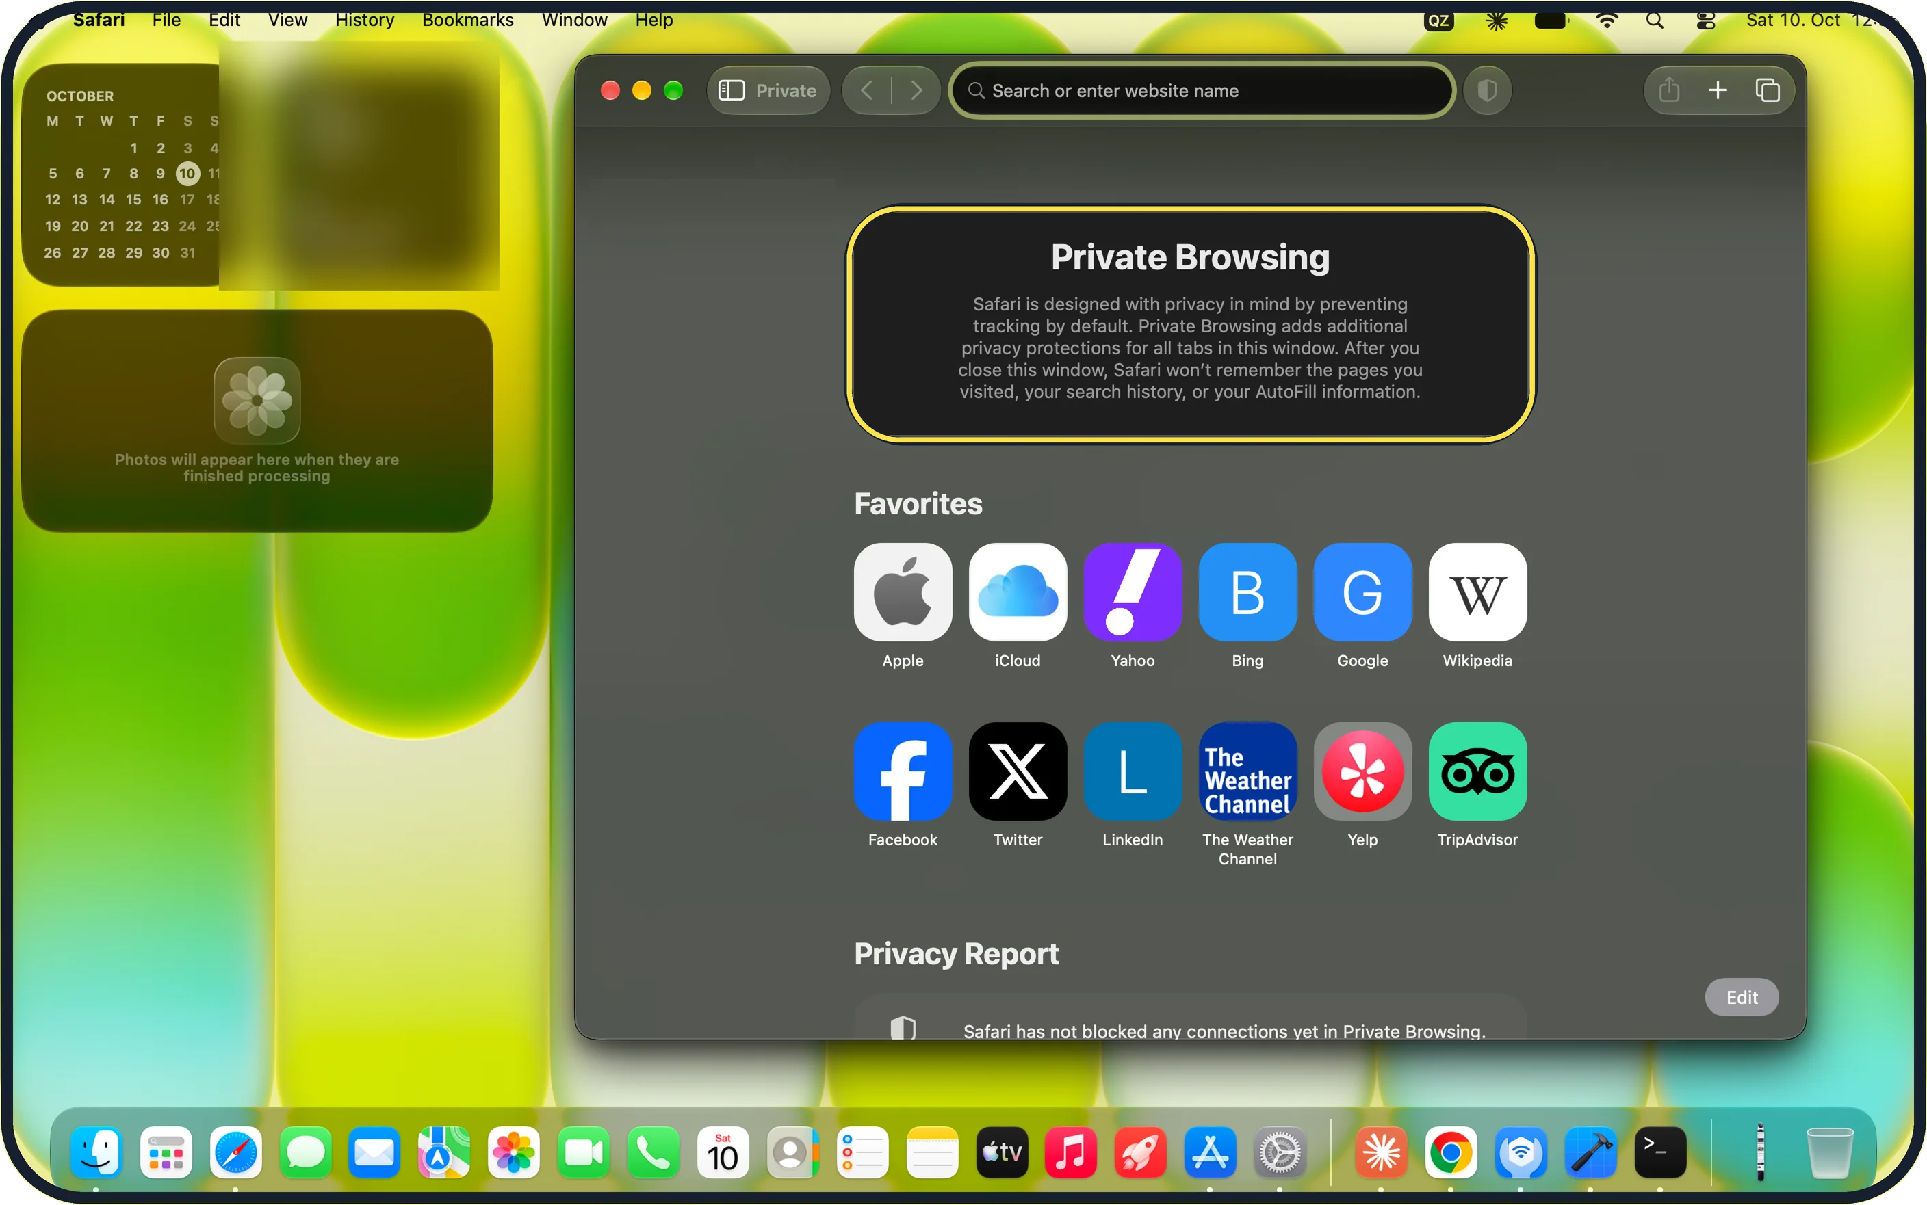Open the Facebook favorite

click(903, 771)
